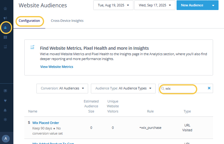
Task: Click the account avatar labeled A
Action: pos(5,138)
